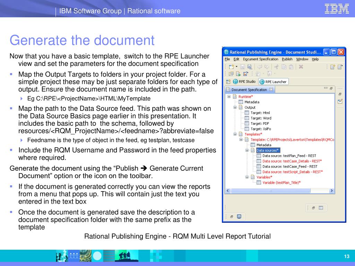
Task: Click the Copy pages icon
Action: pyautogui.click(x=284, y=67)
